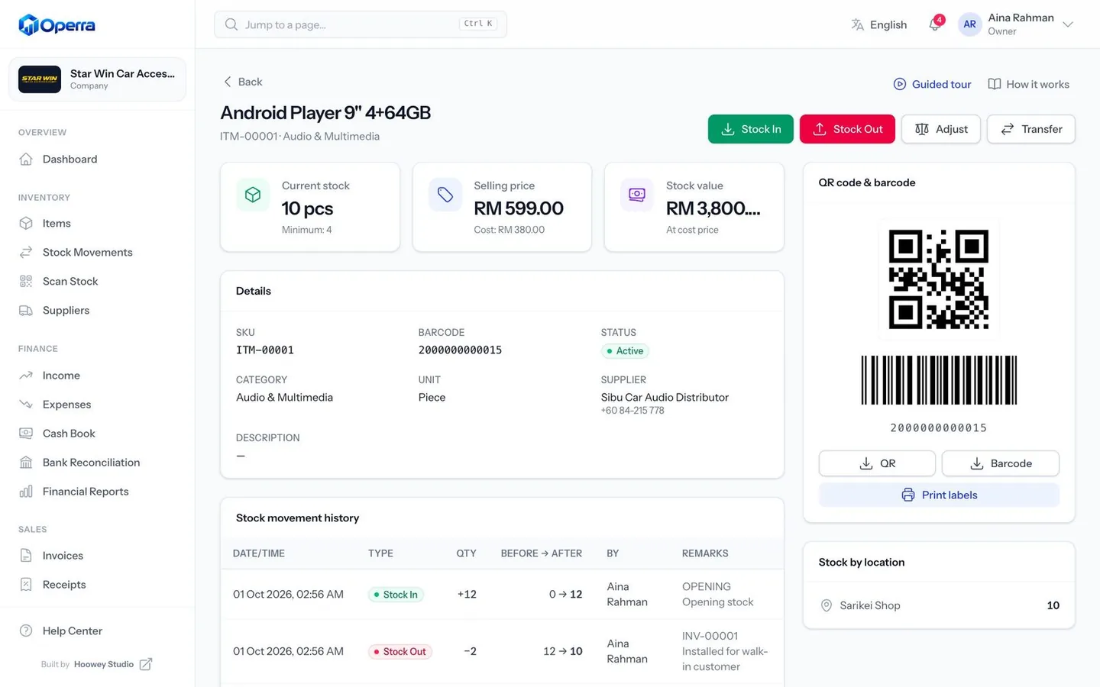Click the barcode image
Image resolution: width=1100 pixels, height=687 pixels.
pos(939,380)
